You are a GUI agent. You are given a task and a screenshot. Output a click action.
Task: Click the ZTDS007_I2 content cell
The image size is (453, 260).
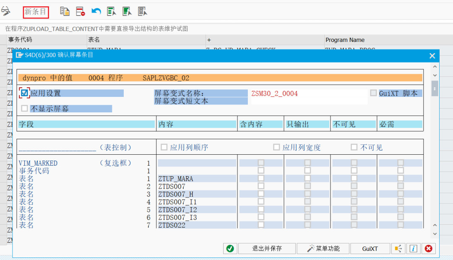click(197, 210)
